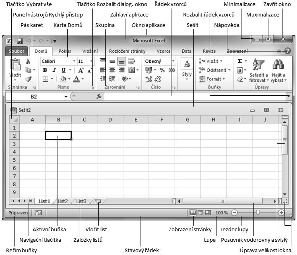Click the Vložit paste clipboard icon

tap(15, 65)
